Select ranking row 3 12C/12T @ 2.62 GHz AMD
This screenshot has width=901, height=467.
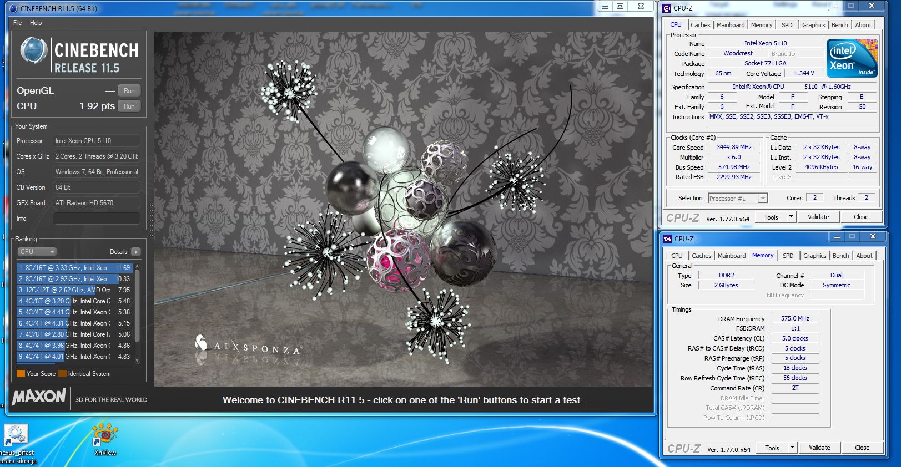74,290
